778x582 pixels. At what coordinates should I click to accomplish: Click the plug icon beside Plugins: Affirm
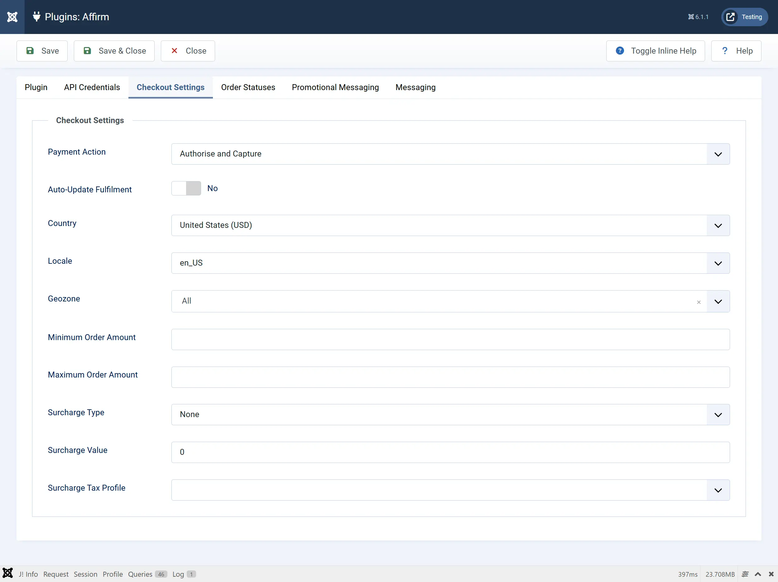pos(36,17)
